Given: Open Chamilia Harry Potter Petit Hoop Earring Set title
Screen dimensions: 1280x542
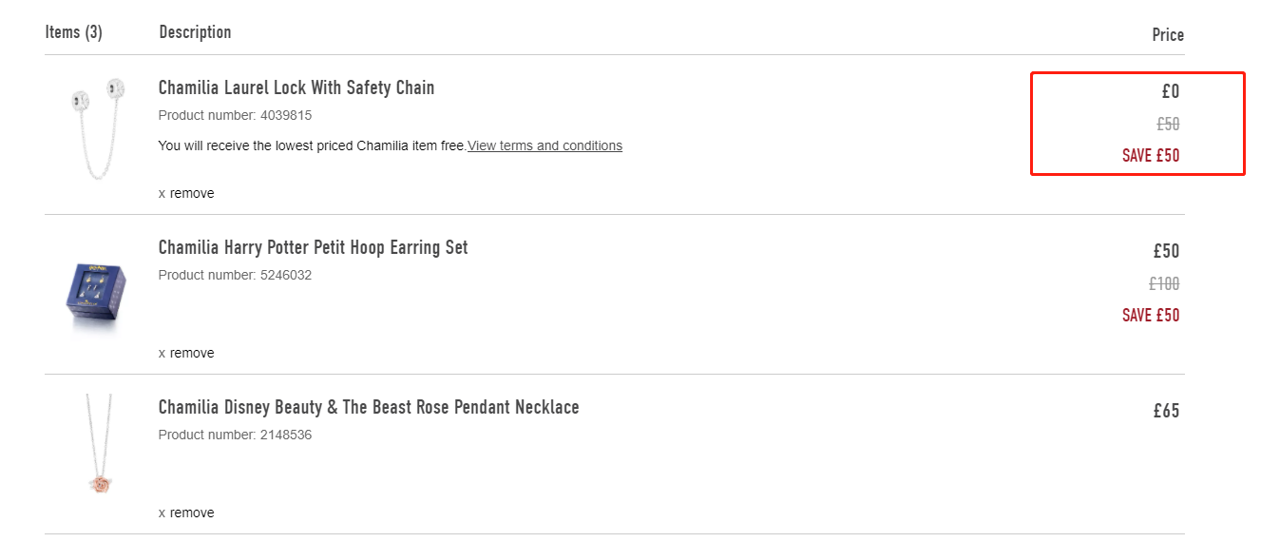Looking at the screenshot, I should [313, 247].
